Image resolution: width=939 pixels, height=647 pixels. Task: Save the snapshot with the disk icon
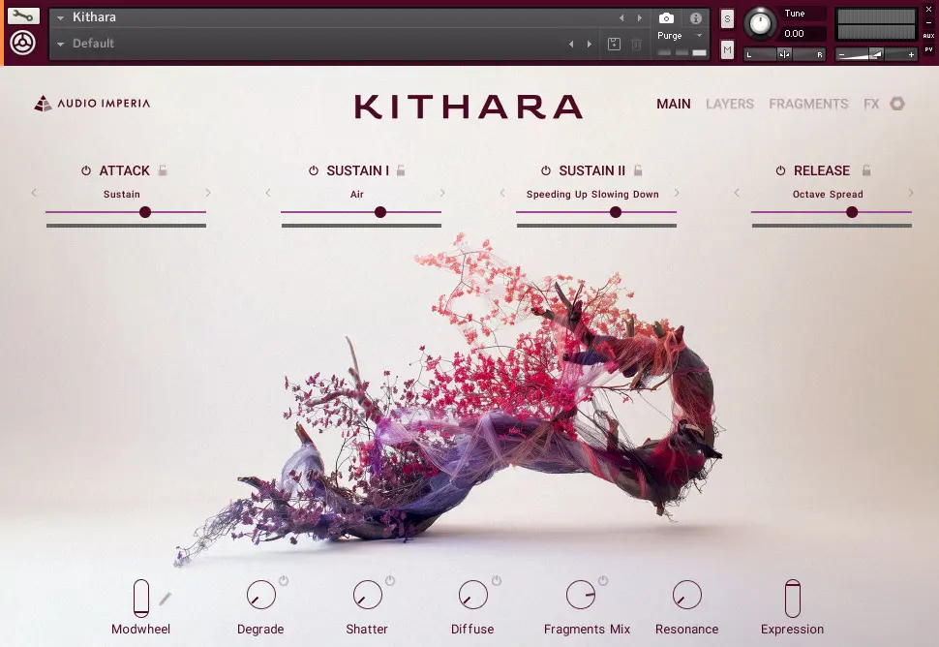coord(614,44)
